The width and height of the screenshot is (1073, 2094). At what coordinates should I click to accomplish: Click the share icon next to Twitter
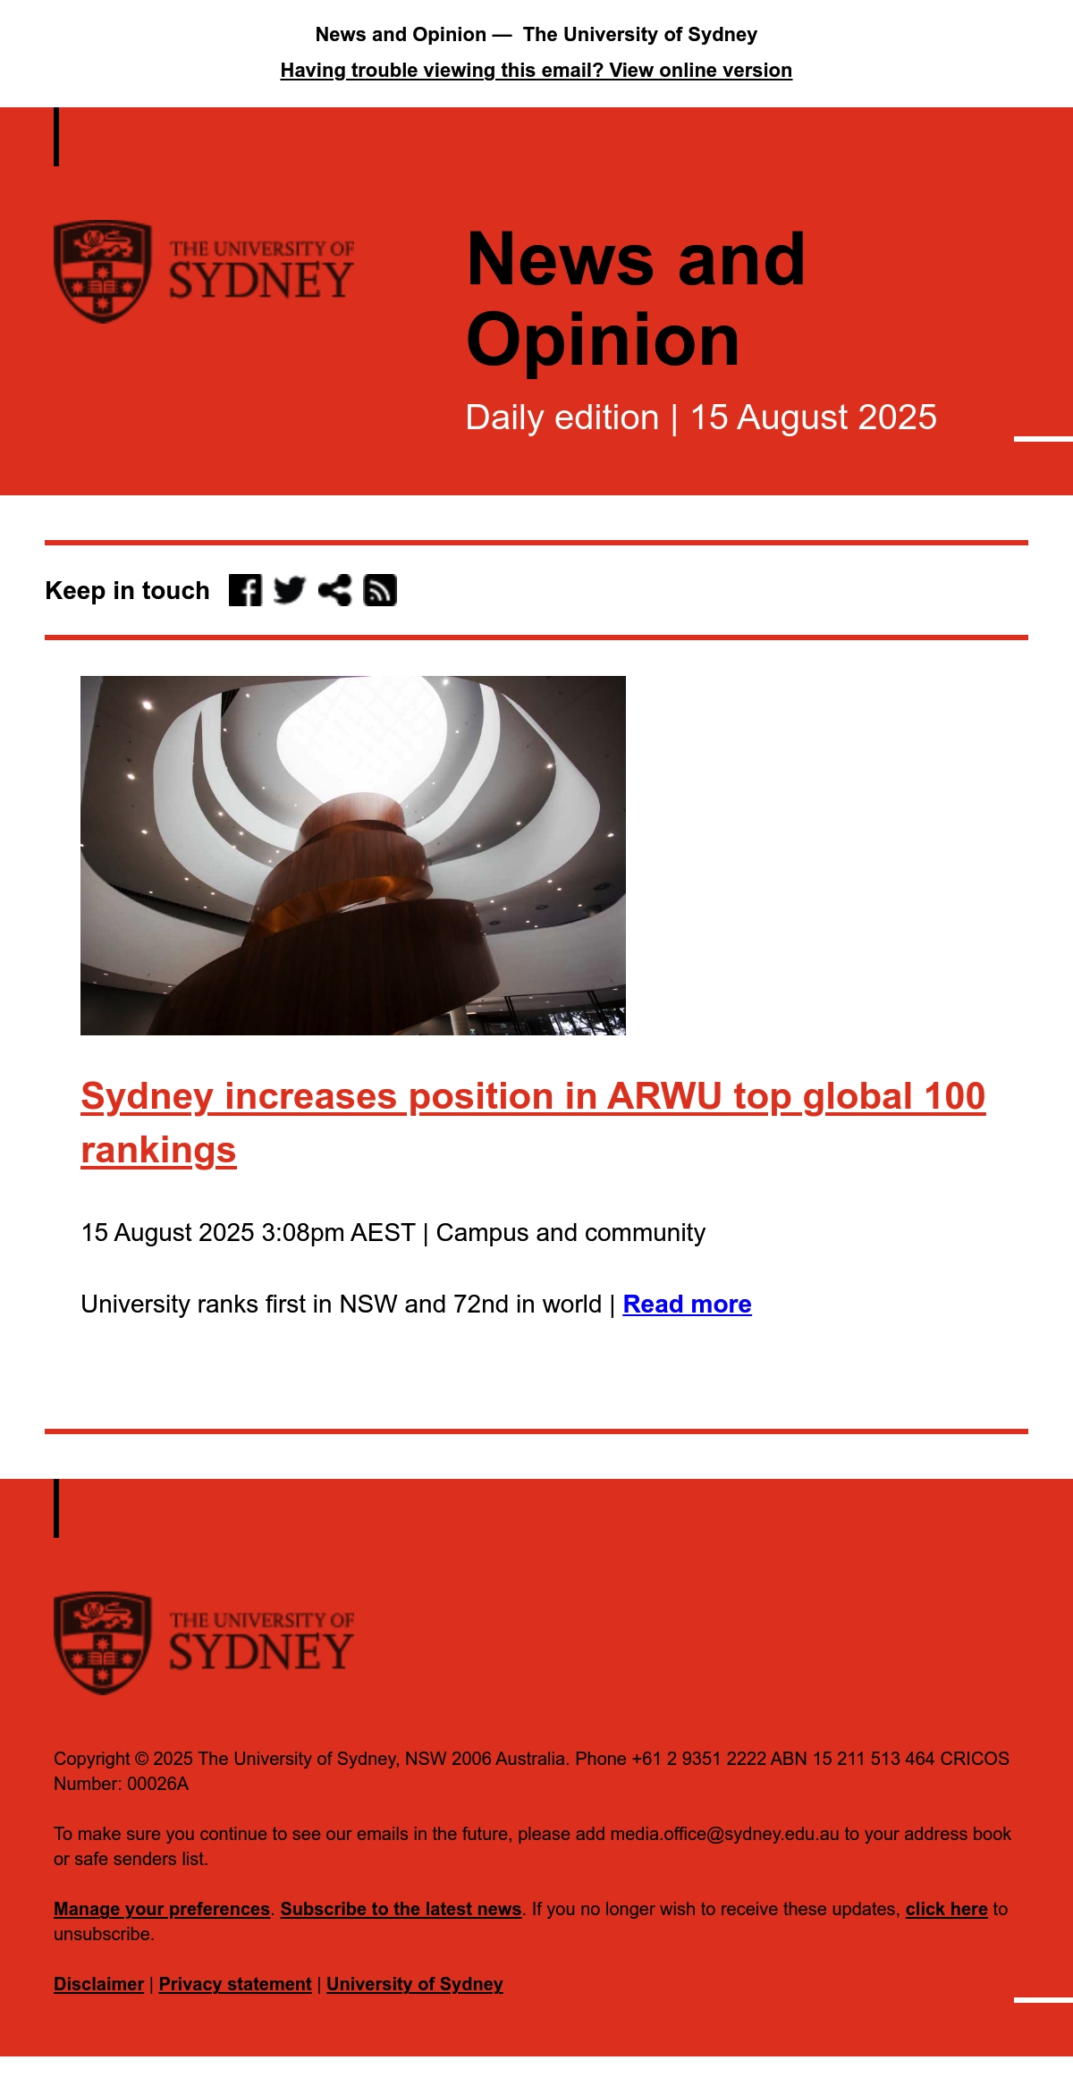pyautogui.click(x=334, y=590)
